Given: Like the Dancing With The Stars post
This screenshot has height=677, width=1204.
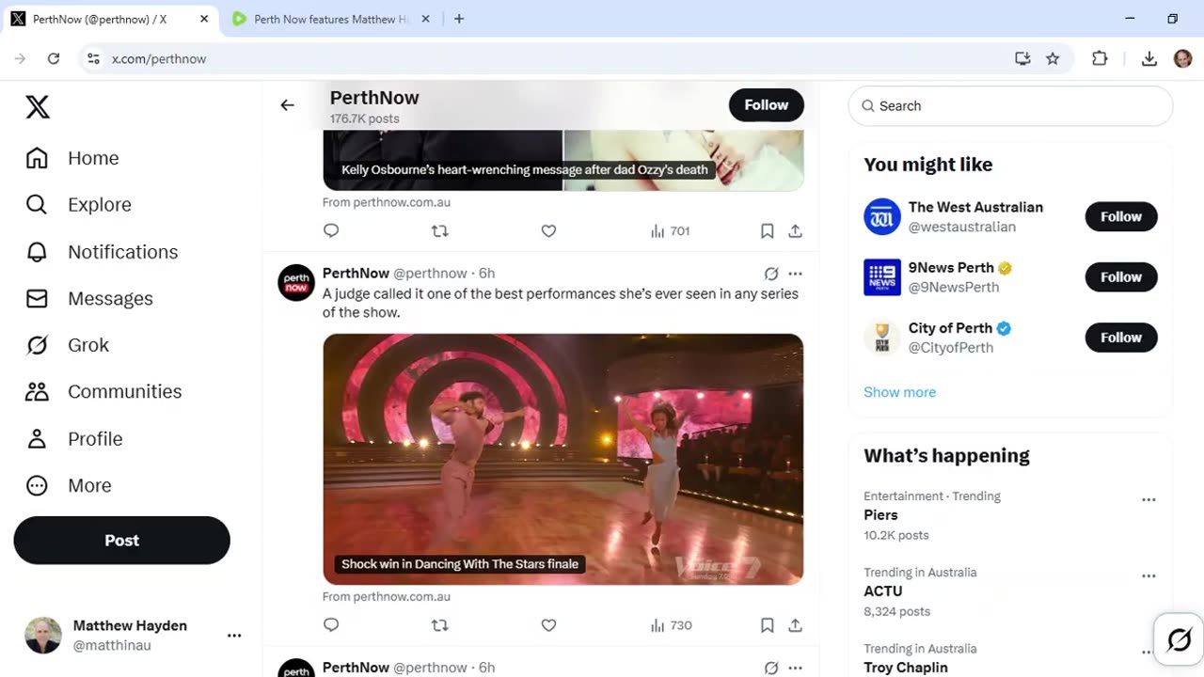Looking at the screenshot, I should (548, 625).
